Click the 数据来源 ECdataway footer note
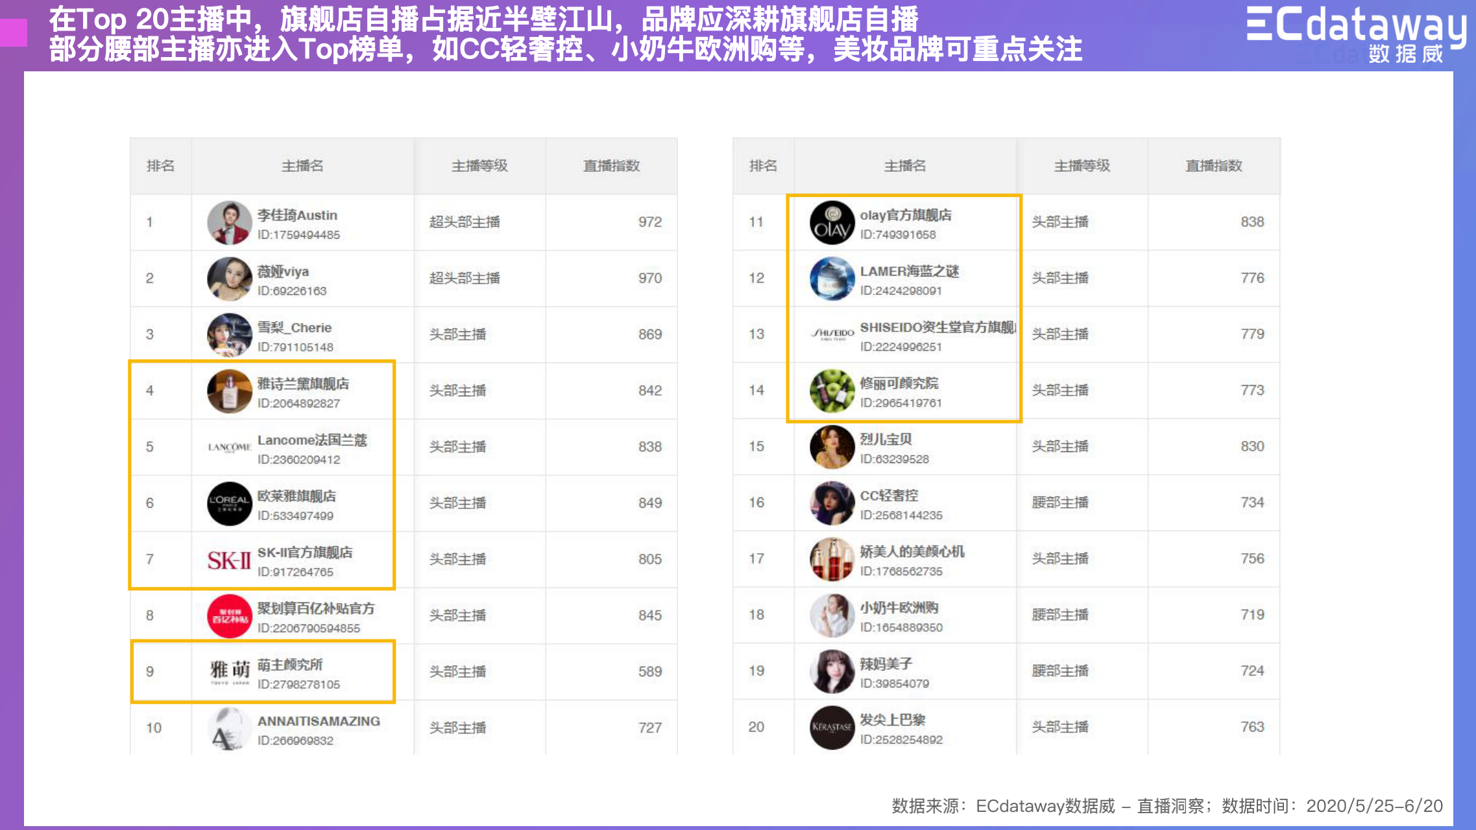This screenshot has height=830, width=1476. pos(1167,806)
